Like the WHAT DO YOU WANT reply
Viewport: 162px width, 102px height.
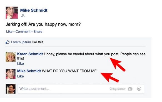click(x=21, y=76)
